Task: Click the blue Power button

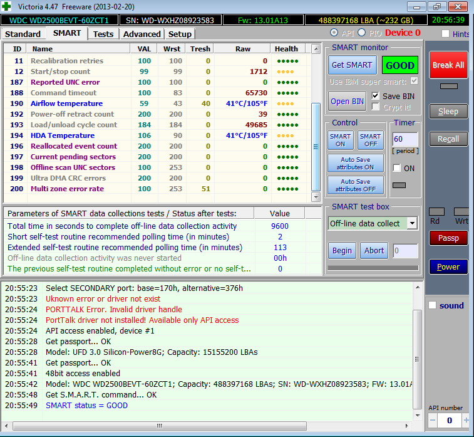Action: coord(448,266)
